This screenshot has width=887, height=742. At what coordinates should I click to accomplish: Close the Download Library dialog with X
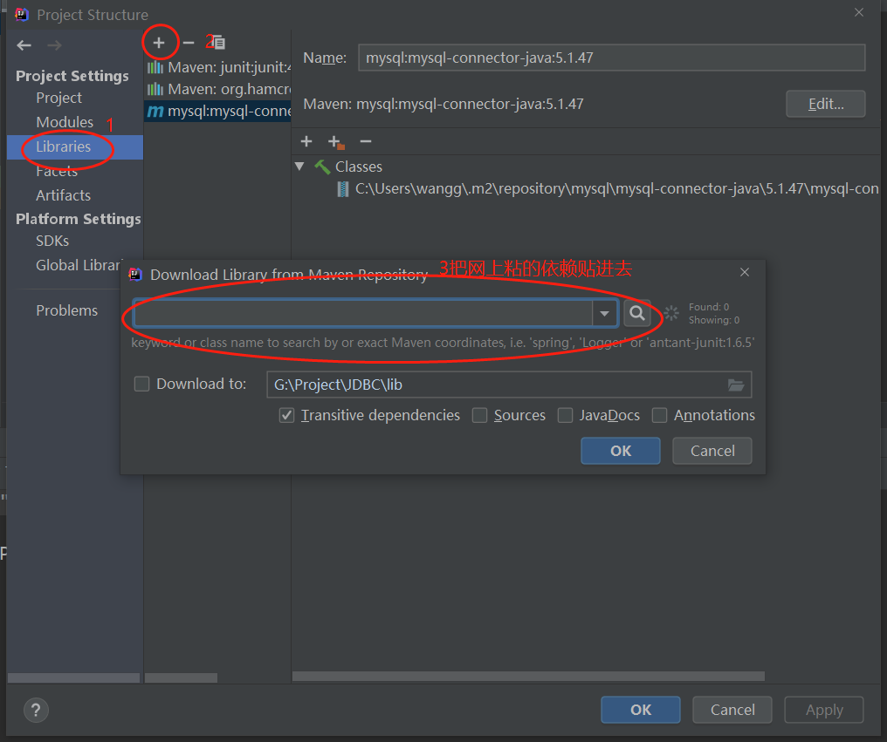[x=745, y=272]
